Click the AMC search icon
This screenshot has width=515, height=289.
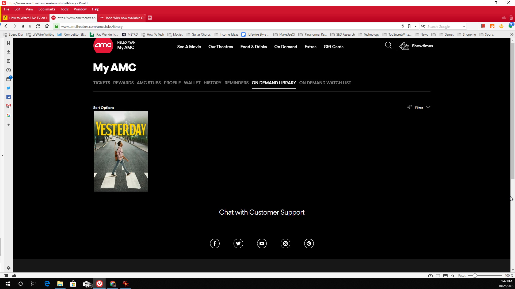pyautogui.click(x=388, y=46)
